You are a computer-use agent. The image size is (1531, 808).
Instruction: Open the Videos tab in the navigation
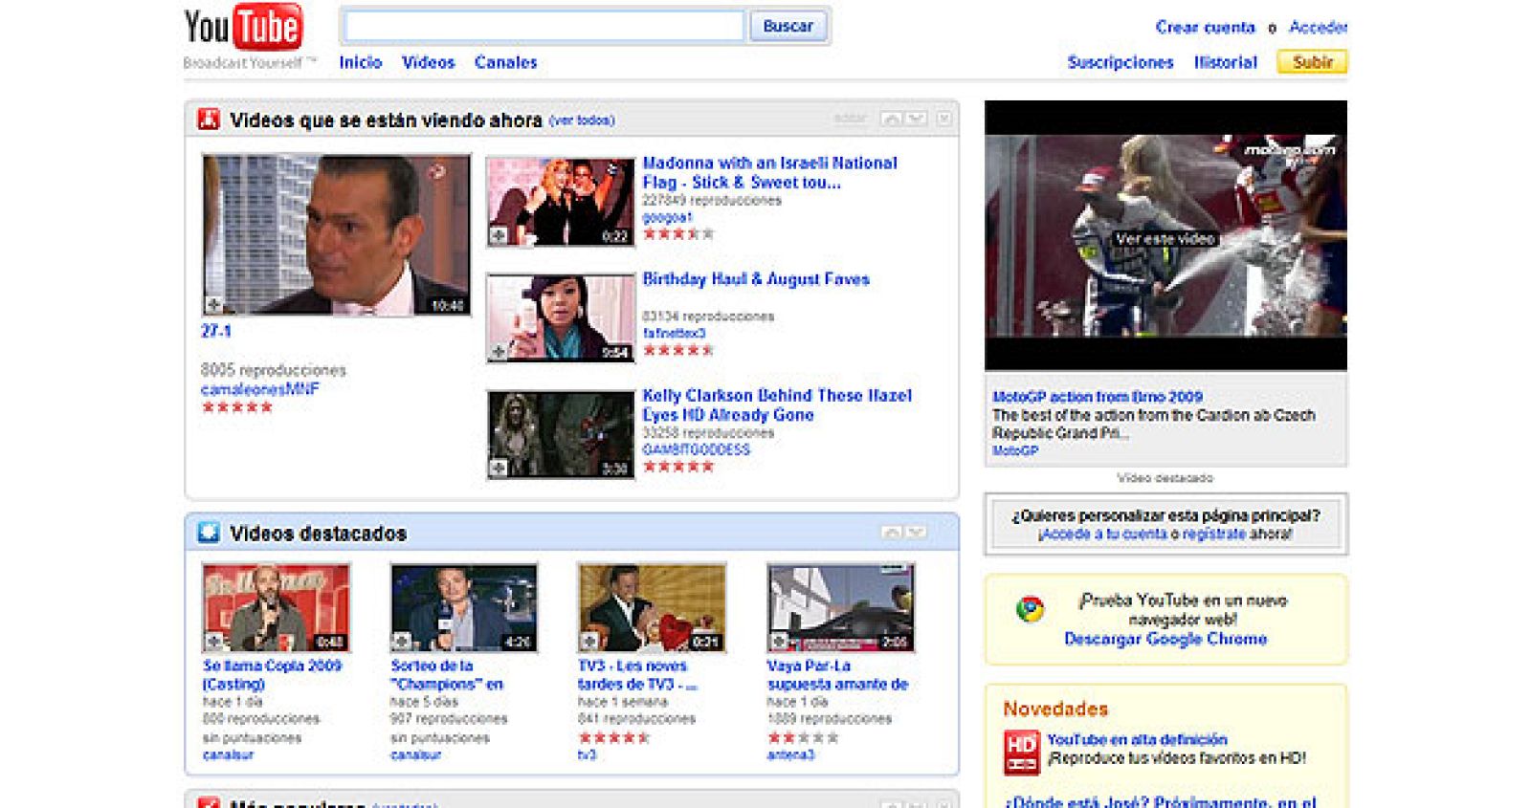[428, 62]
